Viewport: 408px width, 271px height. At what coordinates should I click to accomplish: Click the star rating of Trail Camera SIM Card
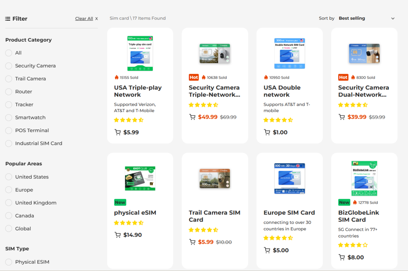point(203,230)
